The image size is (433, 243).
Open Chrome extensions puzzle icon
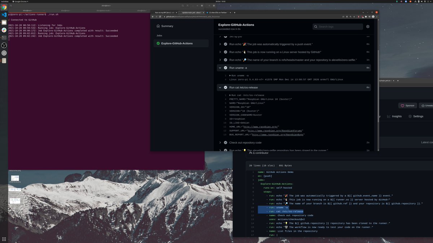[x=366, y=17]
